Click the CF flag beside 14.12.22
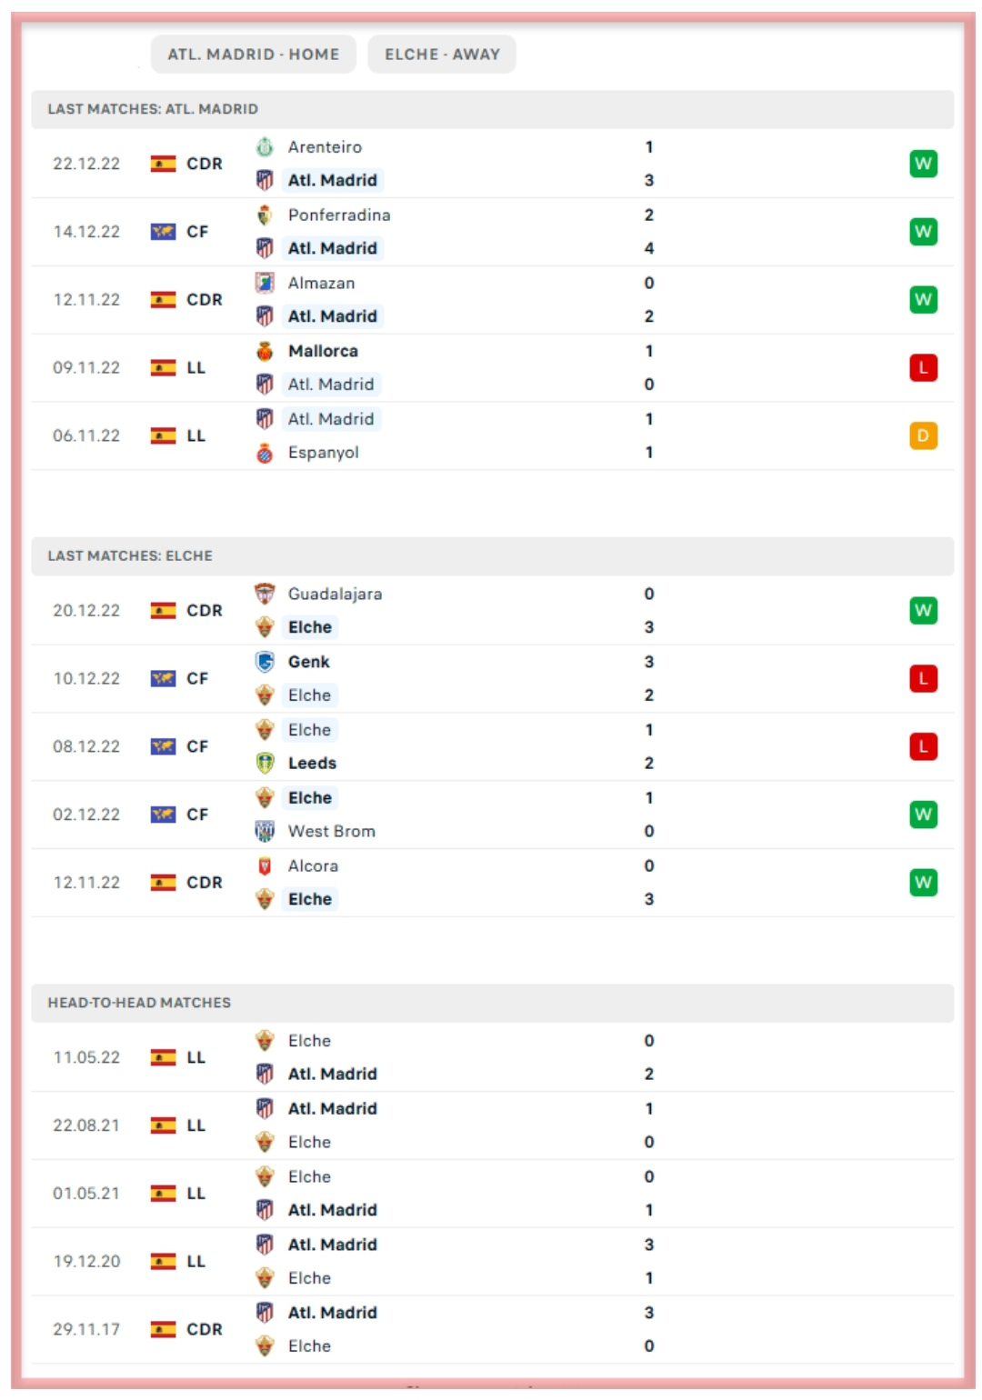982x1400 pixels. tap(163, 232)
